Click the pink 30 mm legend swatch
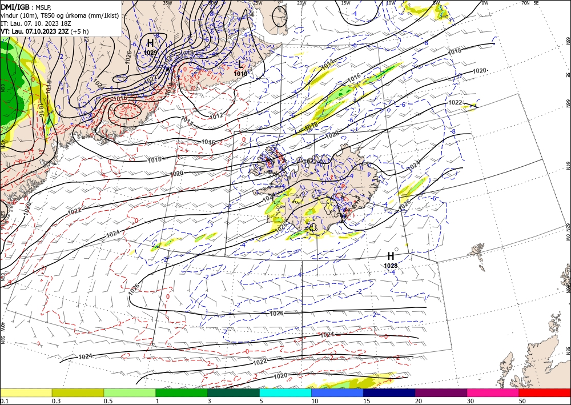Image resolution: width=571 pixels, height=405 pixels. coord(493,392)
